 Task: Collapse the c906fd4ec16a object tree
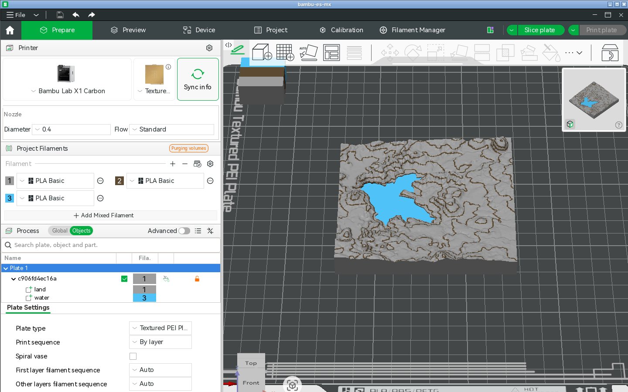click(x=14, y=279)
